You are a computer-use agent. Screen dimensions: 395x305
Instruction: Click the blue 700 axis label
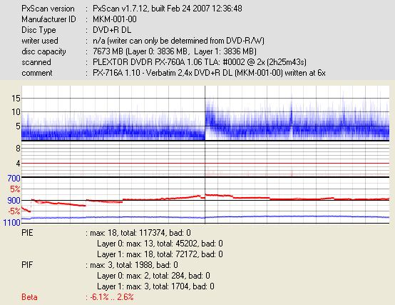coord(14,179)
